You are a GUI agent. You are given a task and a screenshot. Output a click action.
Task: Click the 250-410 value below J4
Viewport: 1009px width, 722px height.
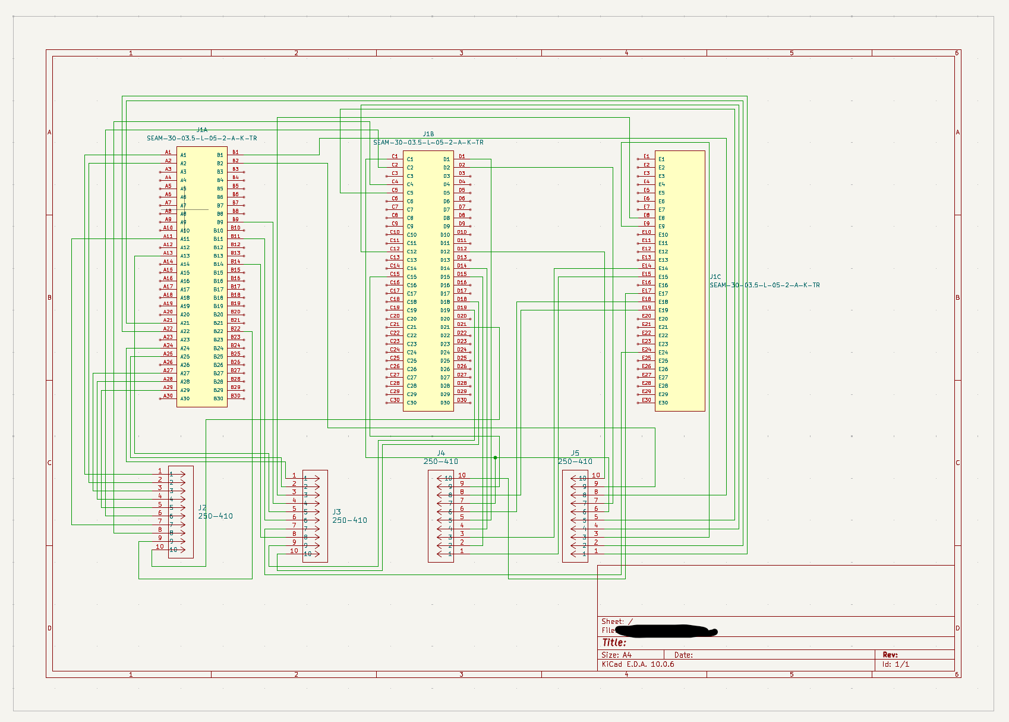pyautogui.click(x=441, y=462)
